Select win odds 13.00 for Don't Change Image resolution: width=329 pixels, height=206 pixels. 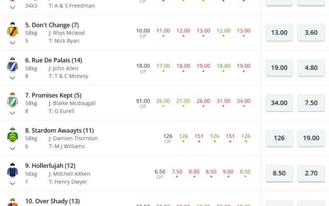(279, 33)
